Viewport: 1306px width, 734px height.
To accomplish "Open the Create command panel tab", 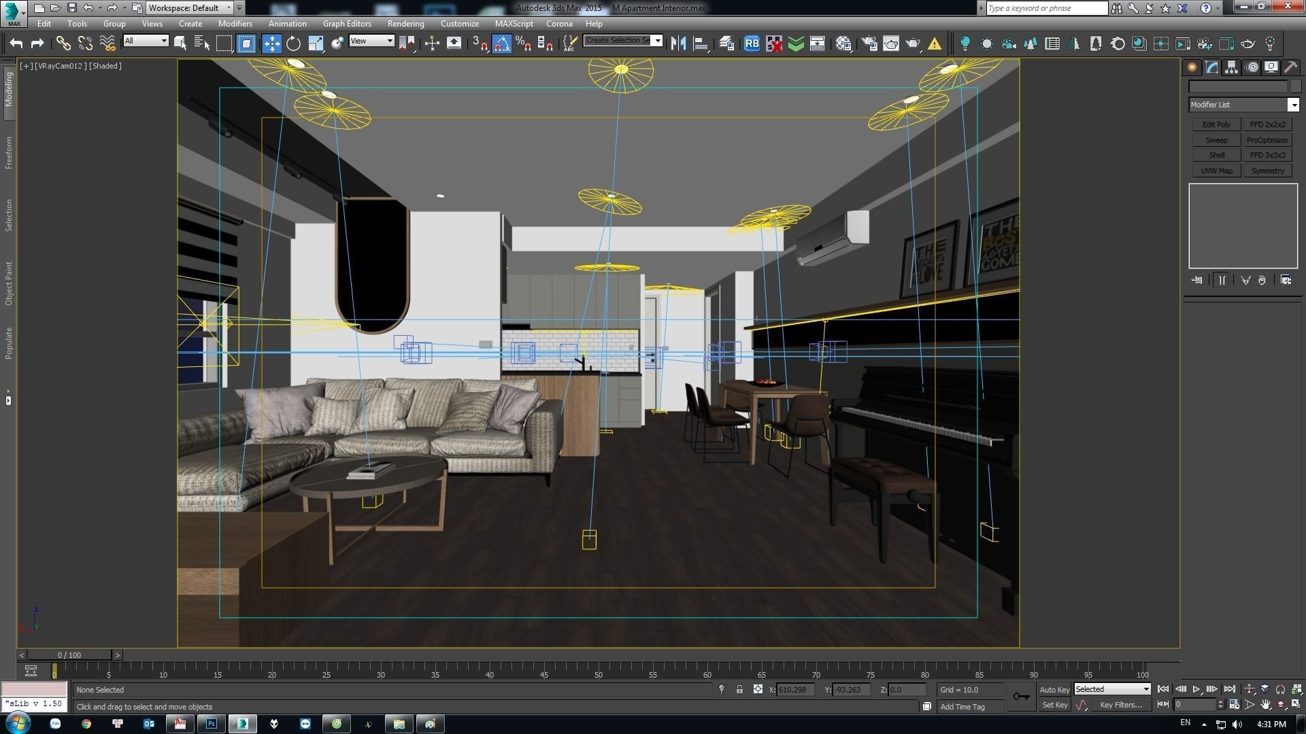I will [x=1192, y=67].
